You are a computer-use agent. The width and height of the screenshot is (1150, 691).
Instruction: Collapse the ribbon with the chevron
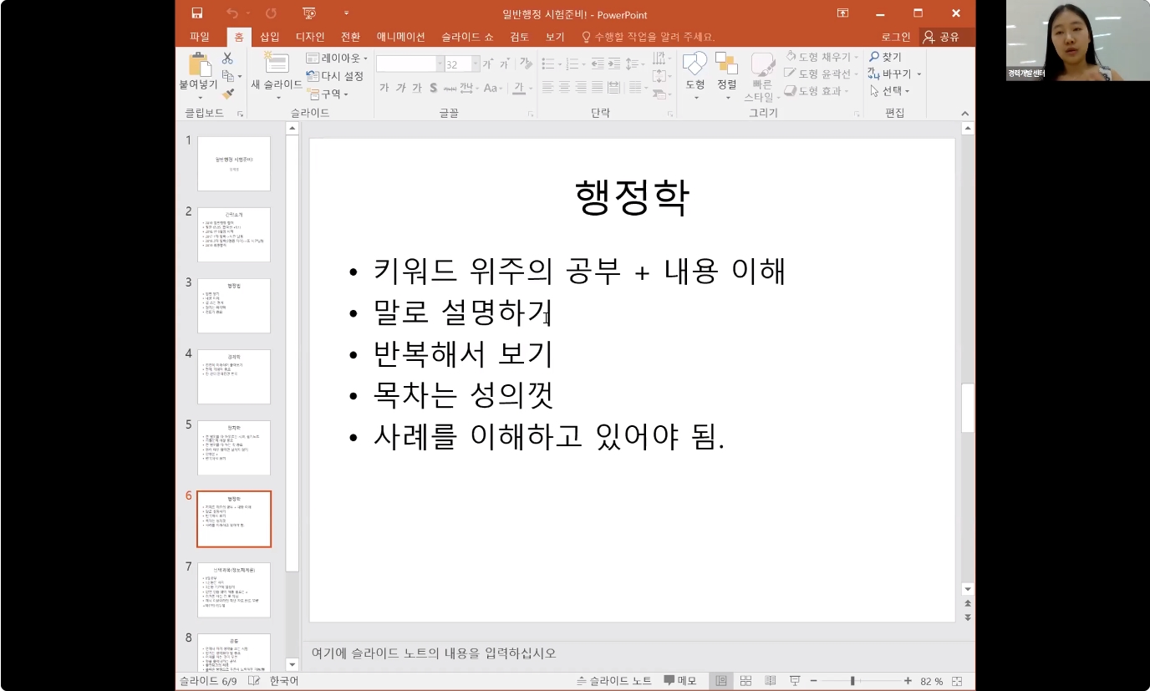pyautogui.click(x=964, y=114)
